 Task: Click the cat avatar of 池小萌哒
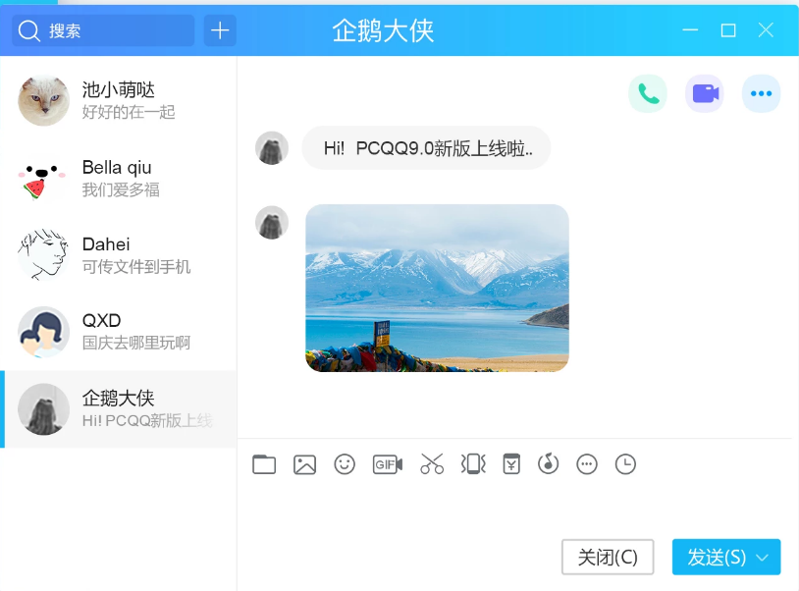click(x=43, y=100)
